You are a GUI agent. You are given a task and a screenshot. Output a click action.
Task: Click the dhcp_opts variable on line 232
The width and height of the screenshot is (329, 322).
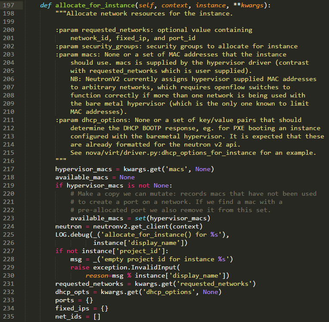(x=72, y=292)
